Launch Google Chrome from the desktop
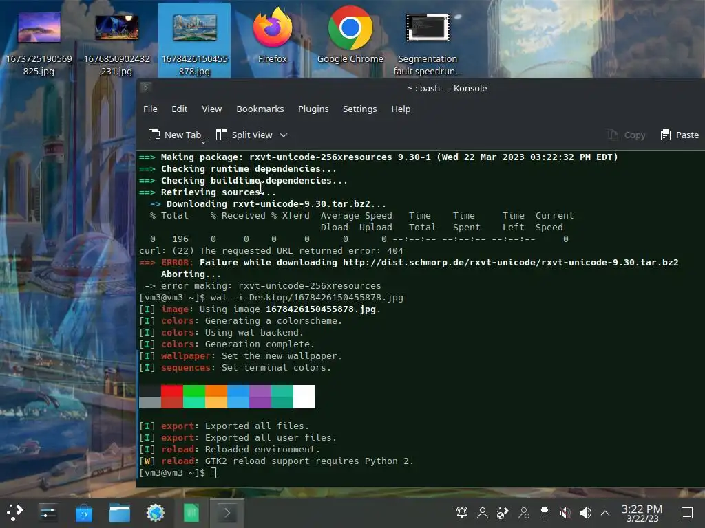This screenshot has width=705, height=528. click(x=350, y=36)
